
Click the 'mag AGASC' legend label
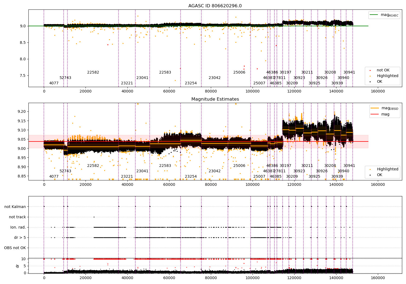[x=389, y=15]
